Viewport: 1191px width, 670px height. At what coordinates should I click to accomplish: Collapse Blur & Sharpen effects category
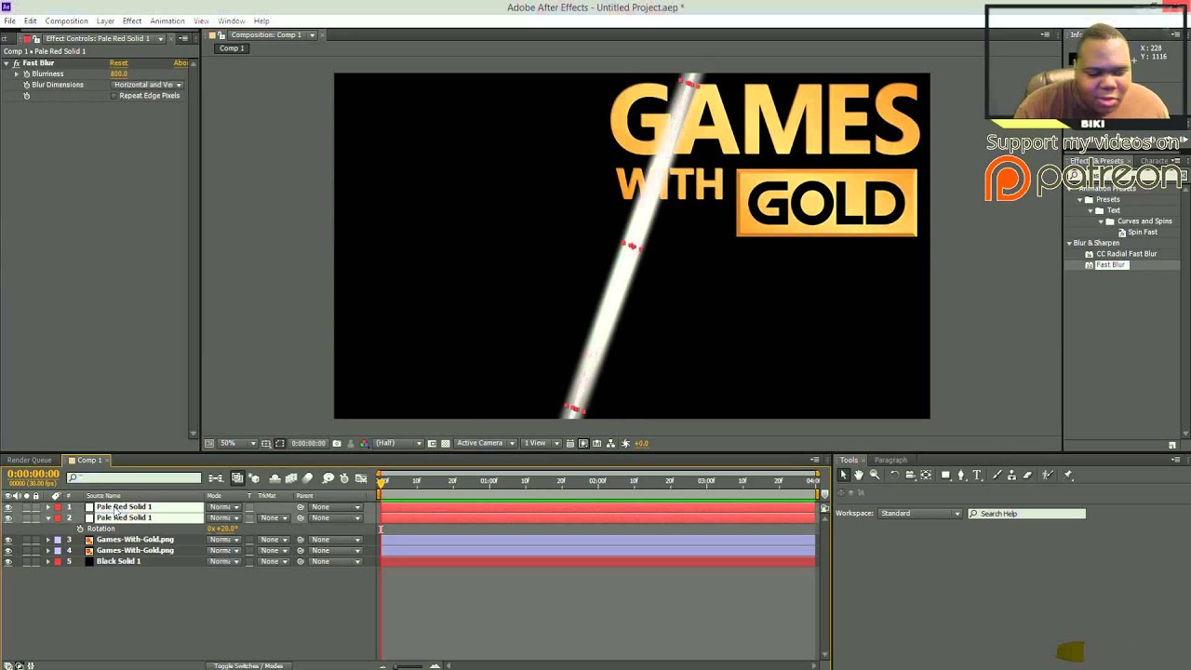(1070, 243)
